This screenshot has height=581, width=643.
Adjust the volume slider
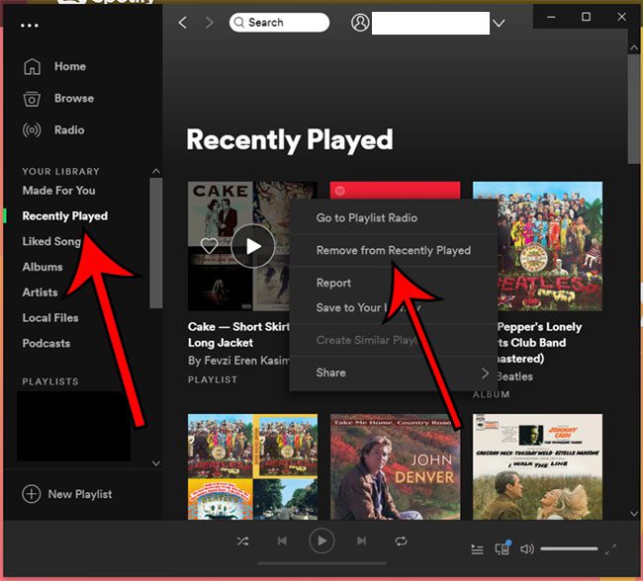[x=569, y=549]
